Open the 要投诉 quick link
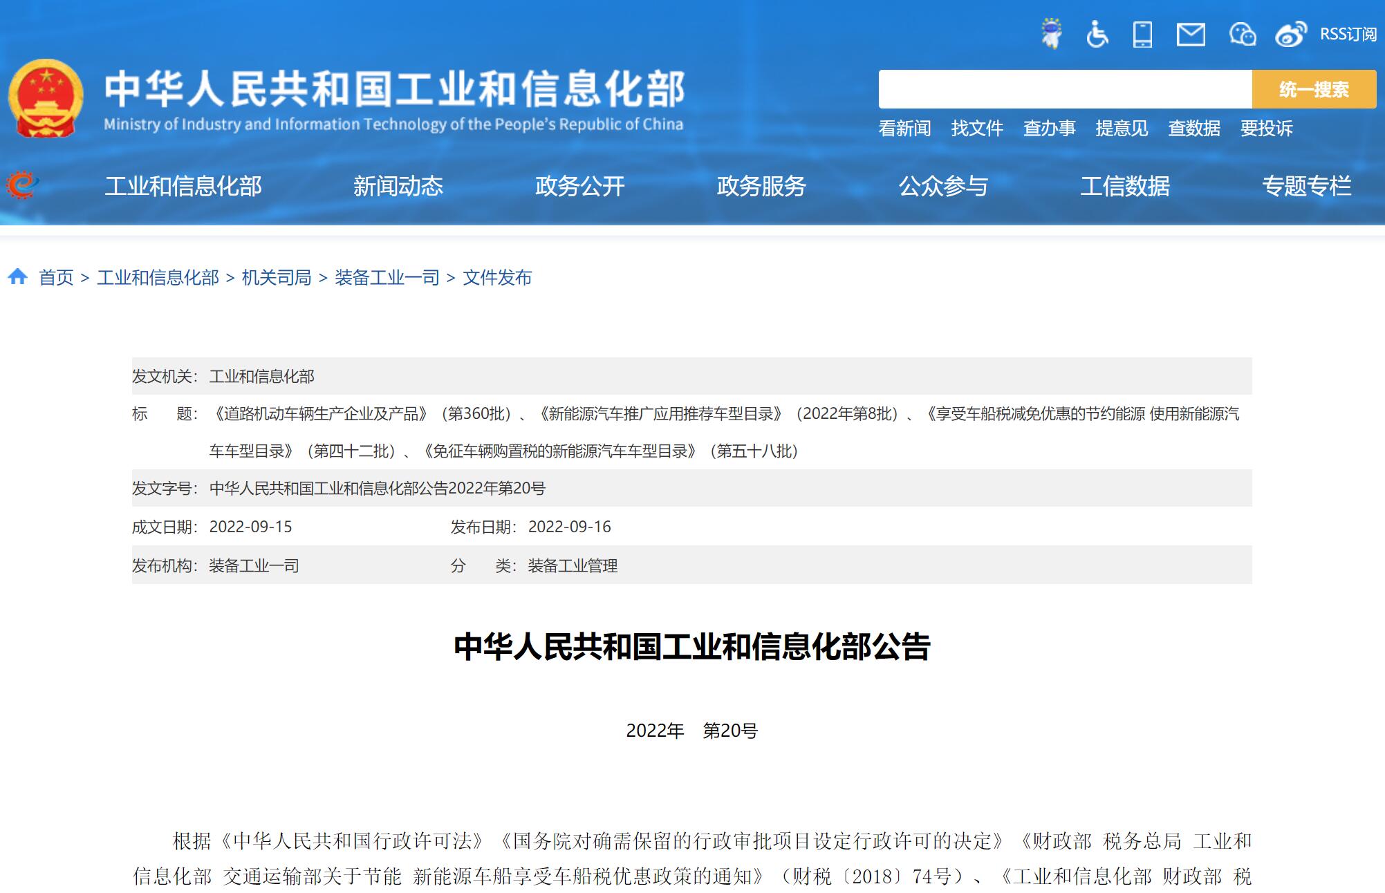The image size is (1385, 893). (x=1267, y=129)
